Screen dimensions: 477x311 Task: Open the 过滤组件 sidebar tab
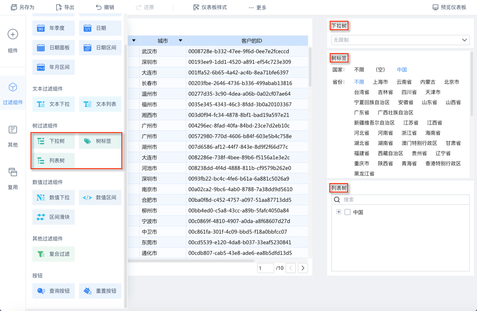click(13, 93)
